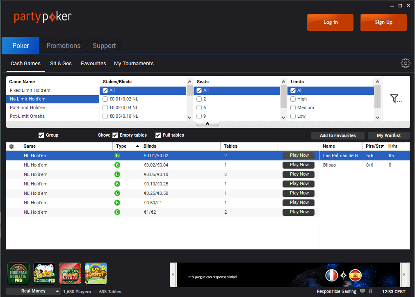
Task: Select Pot-Limit Hold'em game
Action: point(52,108)
